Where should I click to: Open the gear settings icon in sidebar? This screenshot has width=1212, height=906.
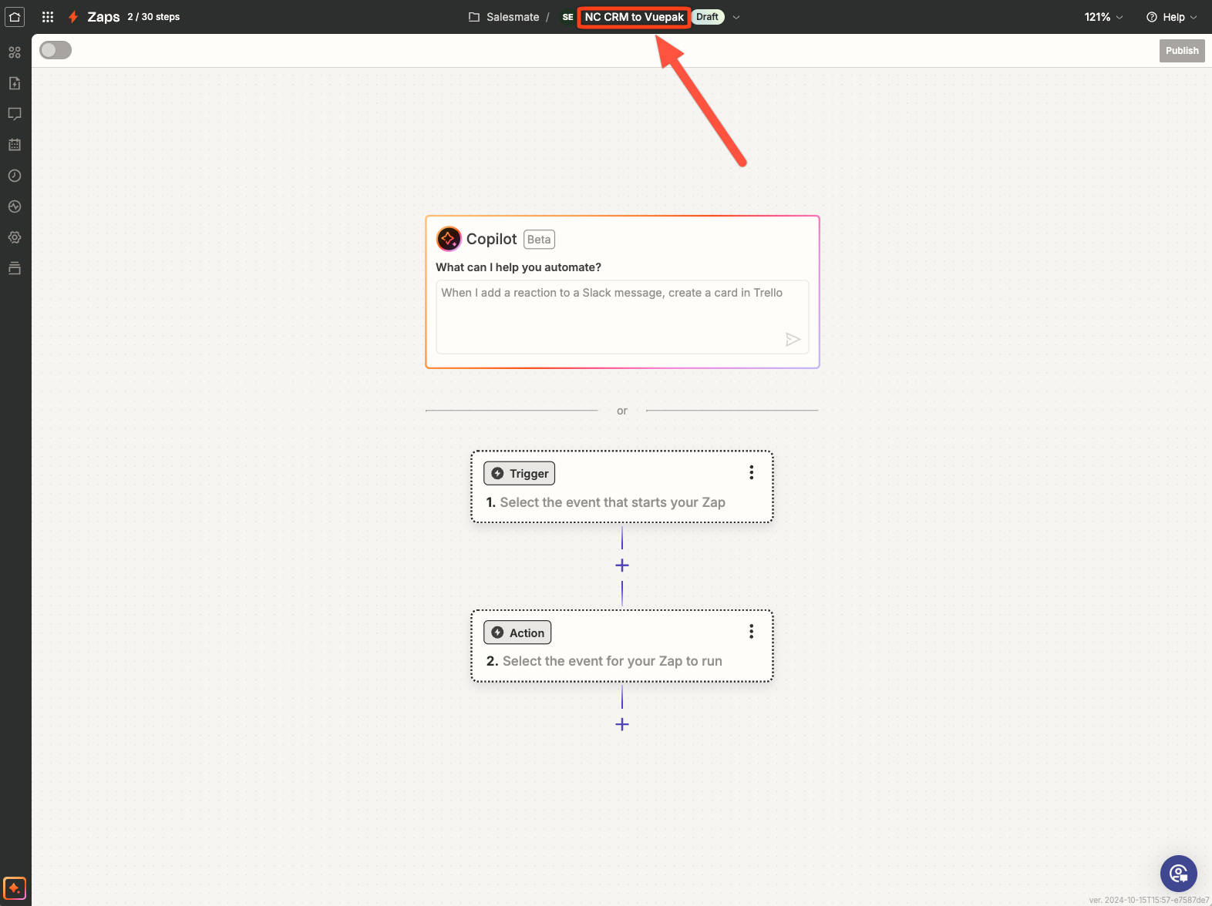click(15, 237)
